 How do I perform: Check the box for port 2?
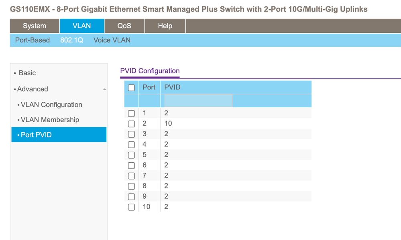[131, 124]
